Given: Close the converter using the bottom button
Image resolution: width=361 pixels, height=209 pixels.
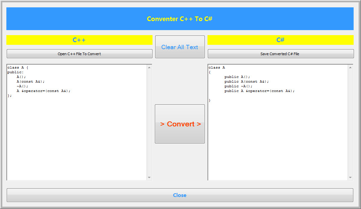Looking at the screenshot, I should pyautogui.click(x=180, y=195).
